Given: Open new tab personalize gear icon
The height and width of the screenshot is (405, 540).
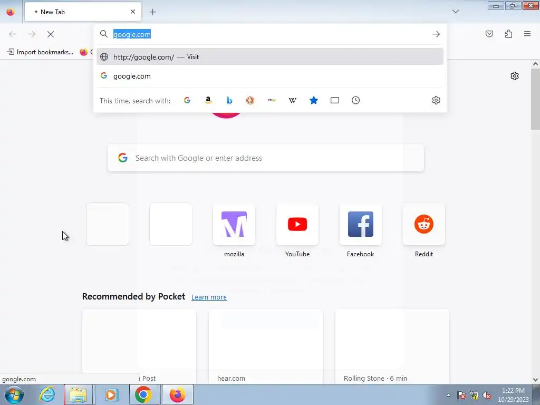Looking at the screenshot, I should click(515, 76).
